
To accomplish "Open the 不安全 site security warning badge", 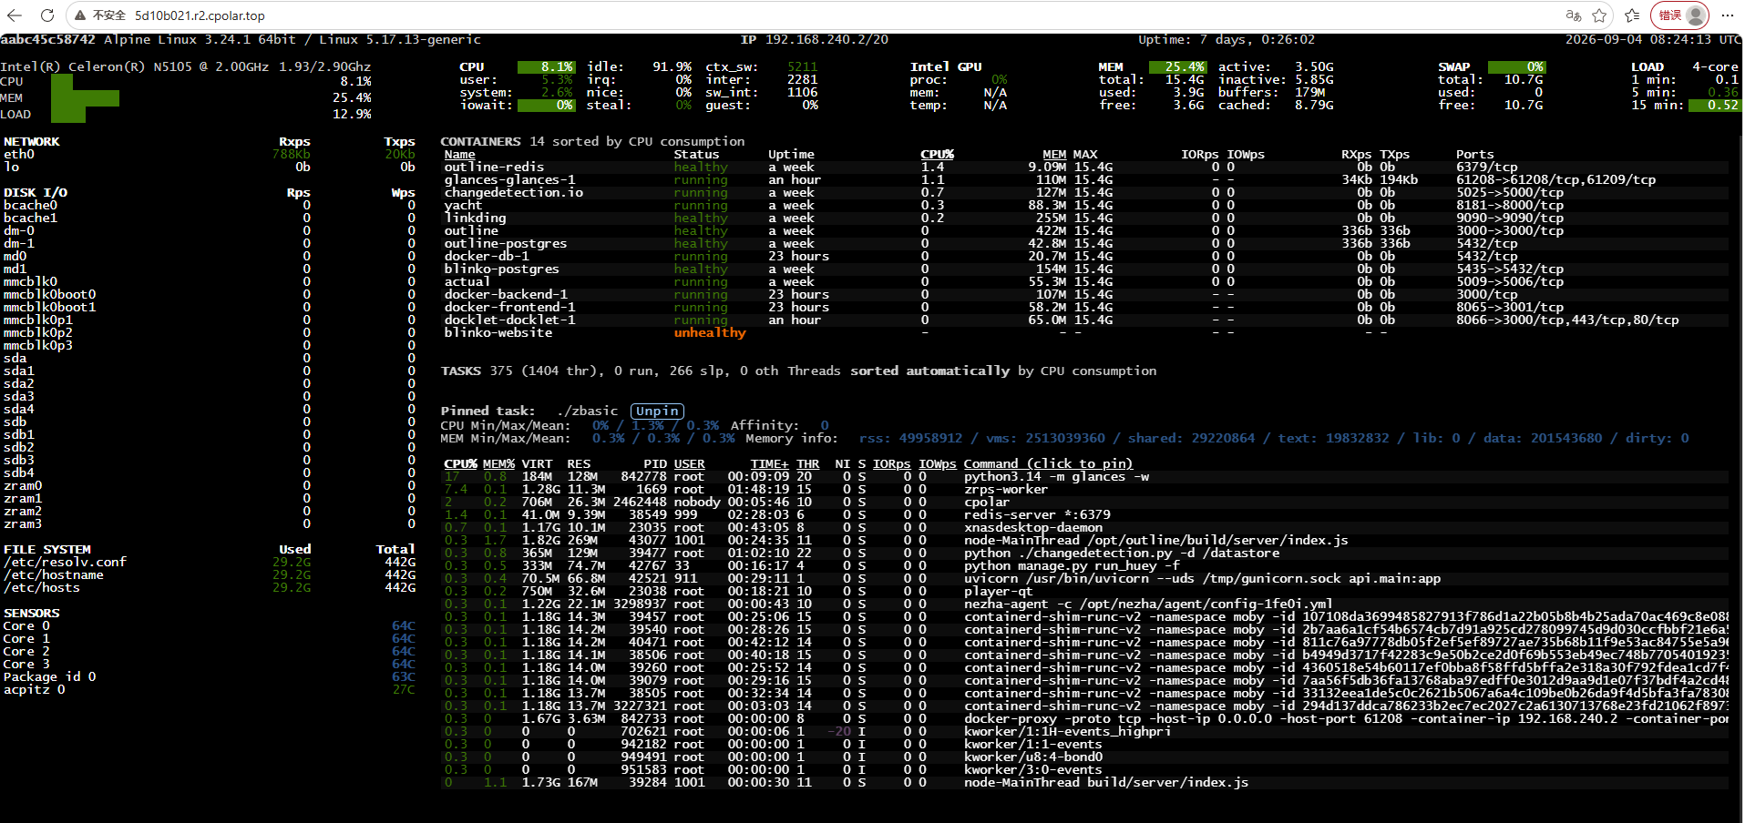I will [100, 15].
